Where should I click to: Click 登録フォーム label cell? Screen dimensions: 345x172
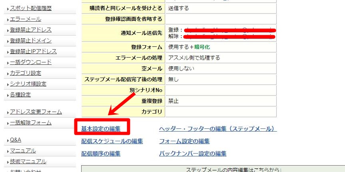pyautogui.click(x=123, y=47)
